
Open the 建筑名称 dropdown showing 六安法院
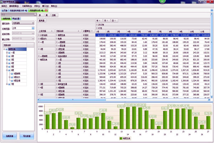(32, 22)
